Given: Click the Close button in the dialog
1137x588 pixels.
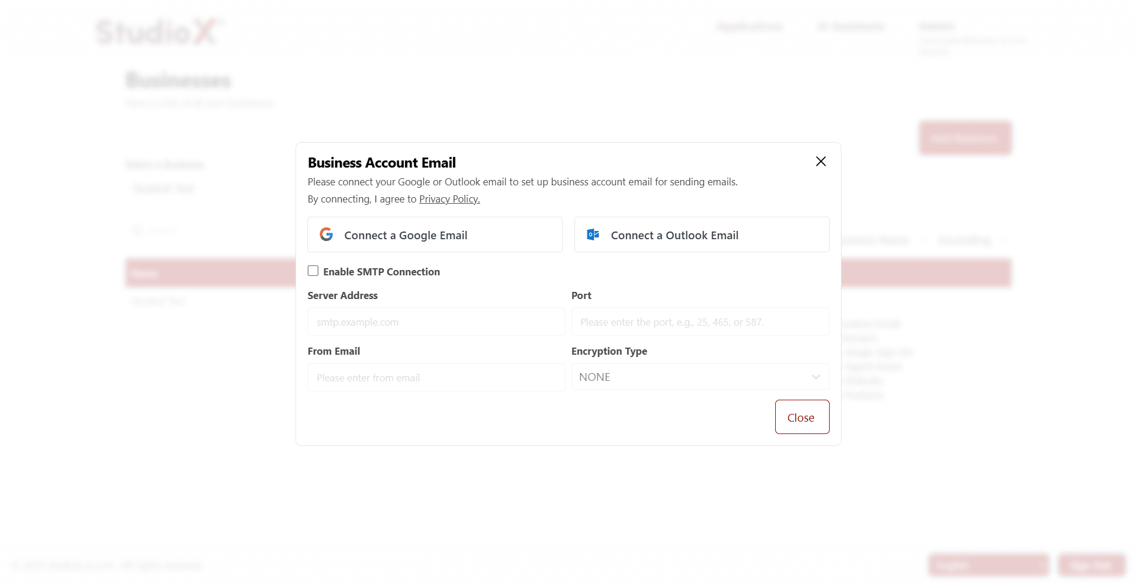Looking at the screenshot, I should click(x=802, y=417).
